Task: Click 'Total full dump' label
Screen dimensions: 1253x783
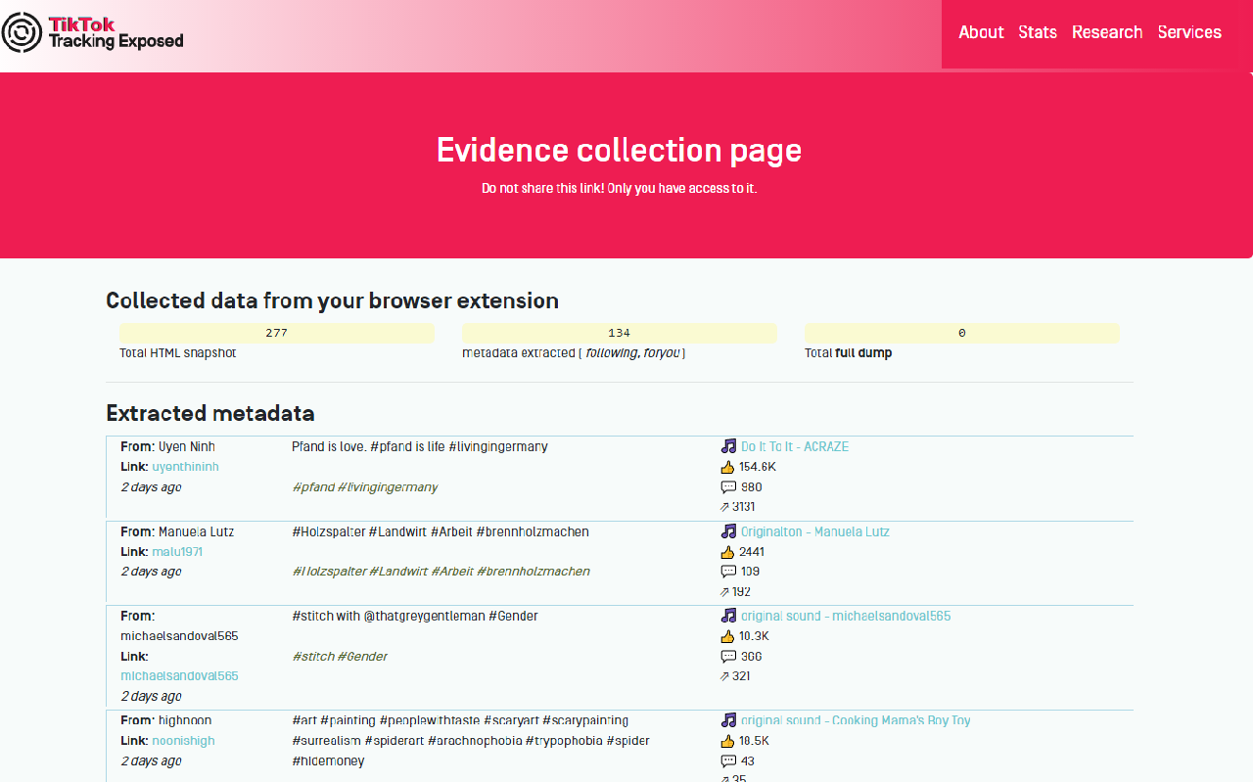Action: [848, 353]
